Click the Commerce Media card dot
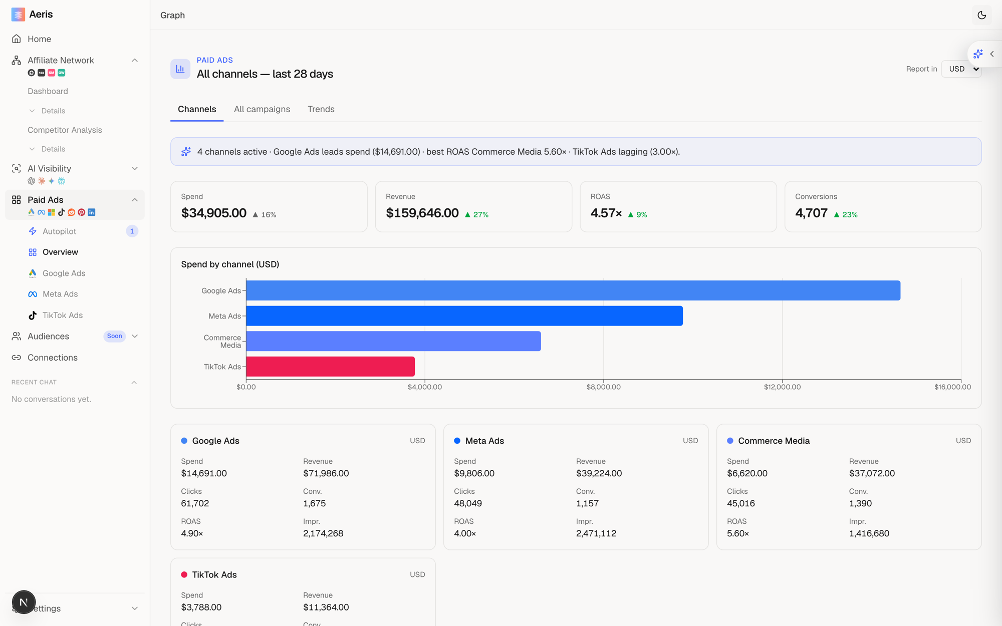1002x626 pixels. pos(730,441)
